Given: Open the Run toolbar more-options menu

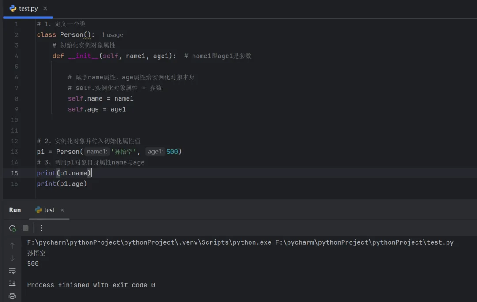Looking at the screenshot, I should (x=42, y=228).
